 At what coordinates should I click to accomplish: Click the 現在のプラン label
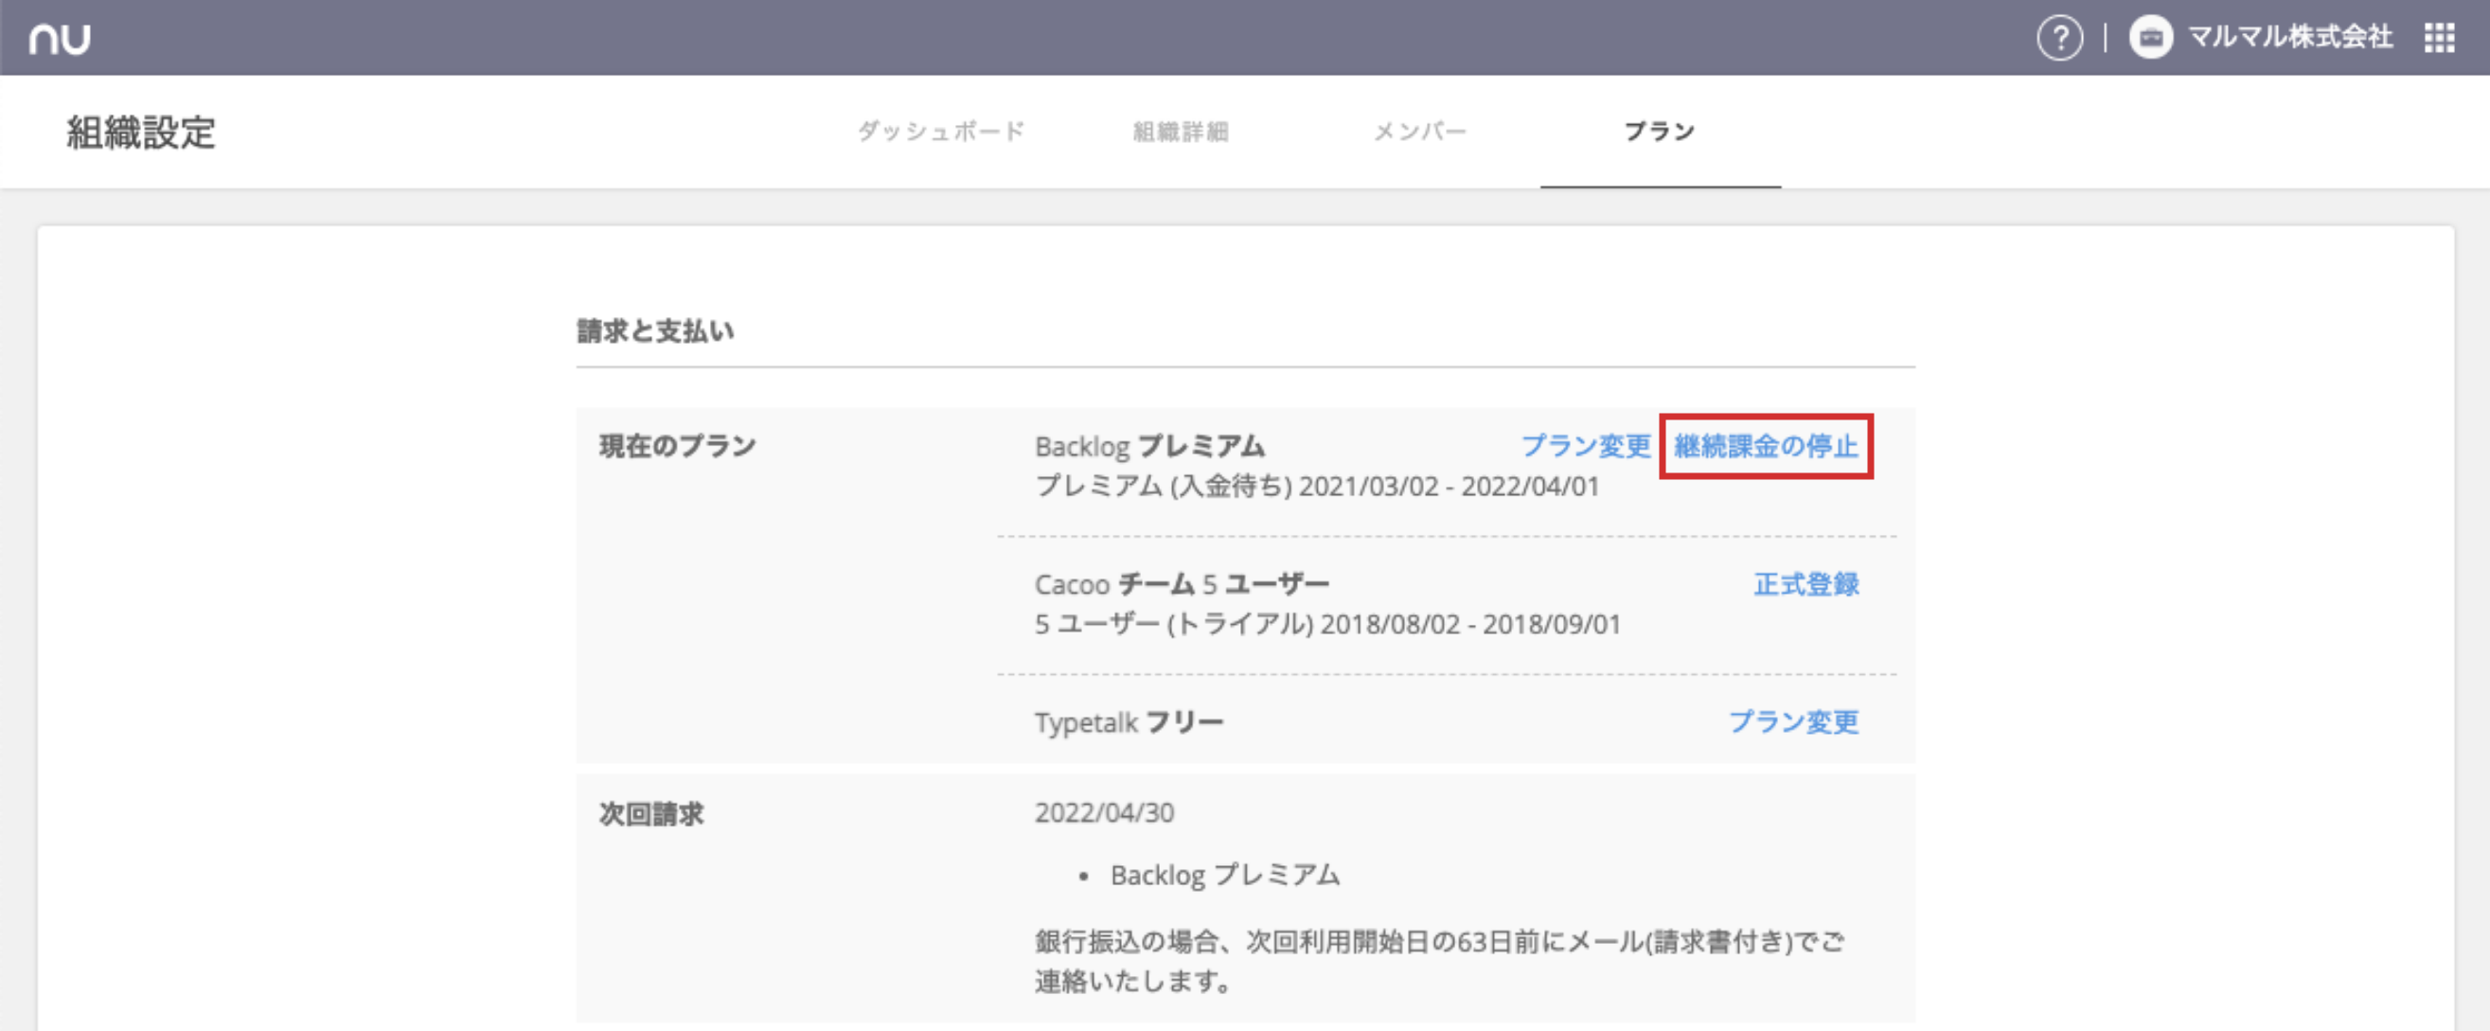point(678,446)
